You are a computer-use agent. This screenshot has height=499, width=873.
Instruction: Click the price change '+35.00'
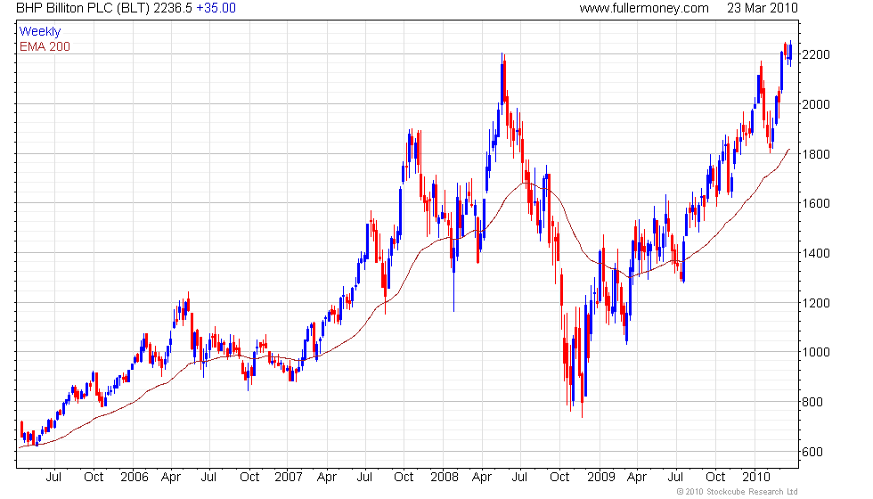click(x=216, y=8)
